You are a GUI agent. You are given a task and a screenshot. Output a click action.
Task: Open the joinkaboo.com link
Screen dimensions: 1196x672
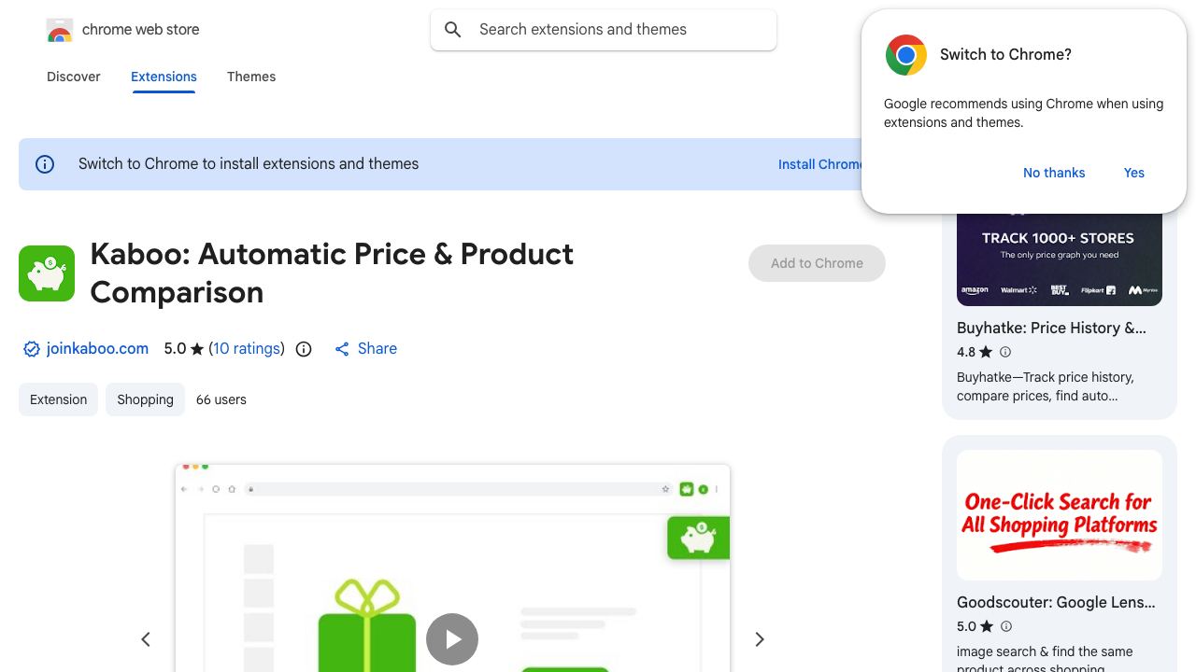97,349
